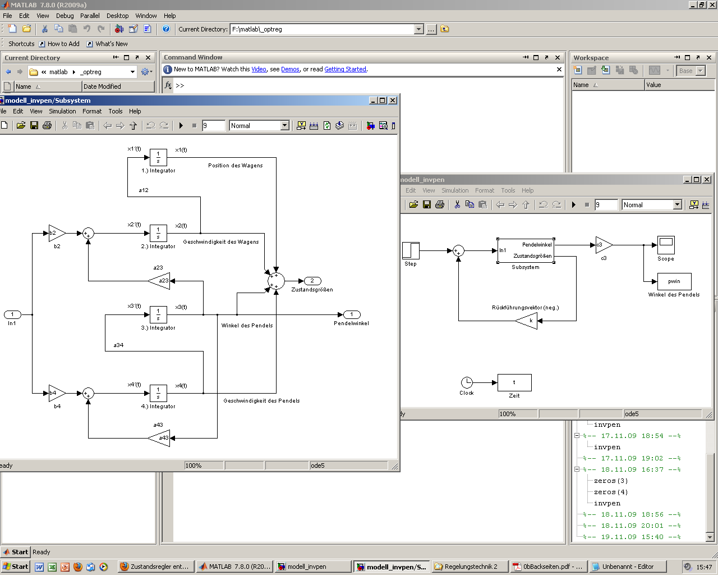The image size is (718, 575).
Task: Select Subsystem block in modell_invpen
Action: click(x=526, y=250)
